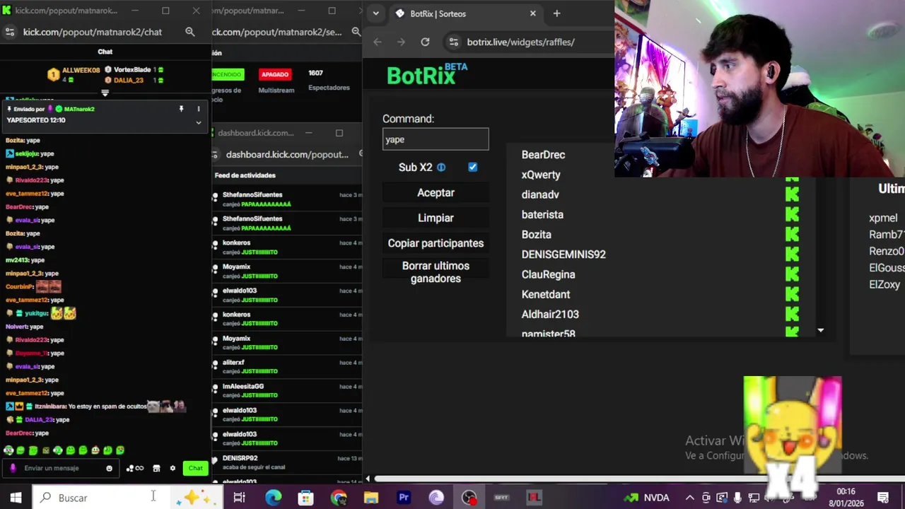The height and width of the screenshot is (509, 905).
Task: Click the zoom magnifier in second Kick window
Action: (x=356, y=32)
